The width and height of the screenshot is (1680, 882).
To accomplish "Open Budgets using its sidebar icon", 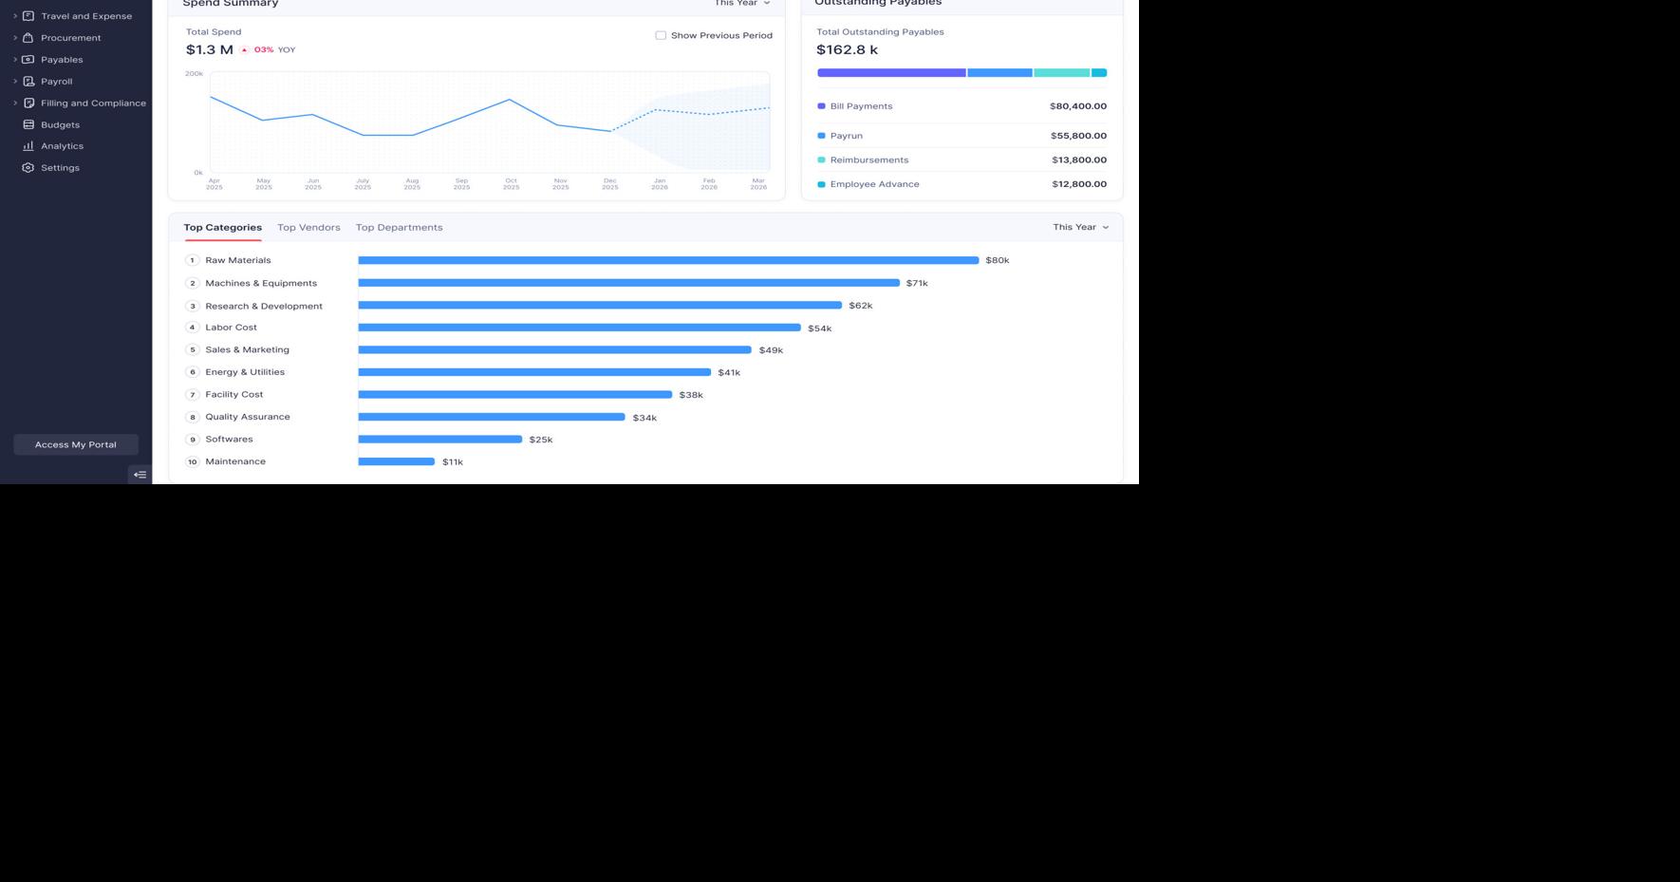I will click(27, 124).
